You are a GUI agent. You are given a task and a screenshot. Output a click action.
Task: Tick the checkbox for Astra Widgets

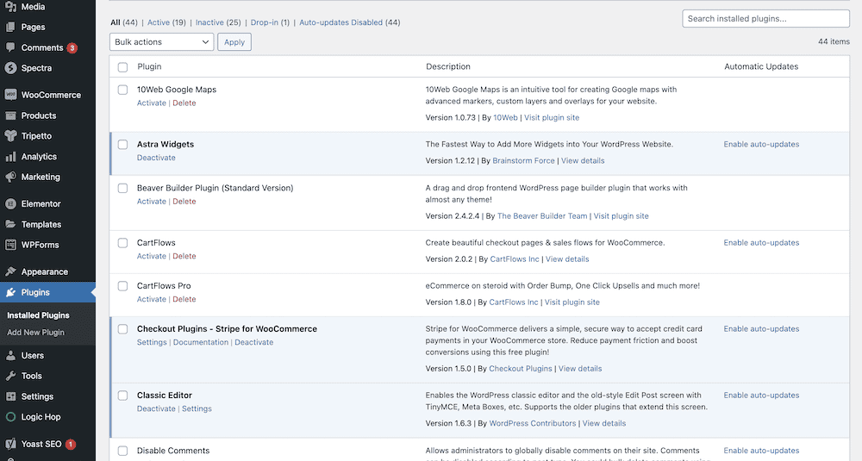pyautogui.click(x=122, y=145)
